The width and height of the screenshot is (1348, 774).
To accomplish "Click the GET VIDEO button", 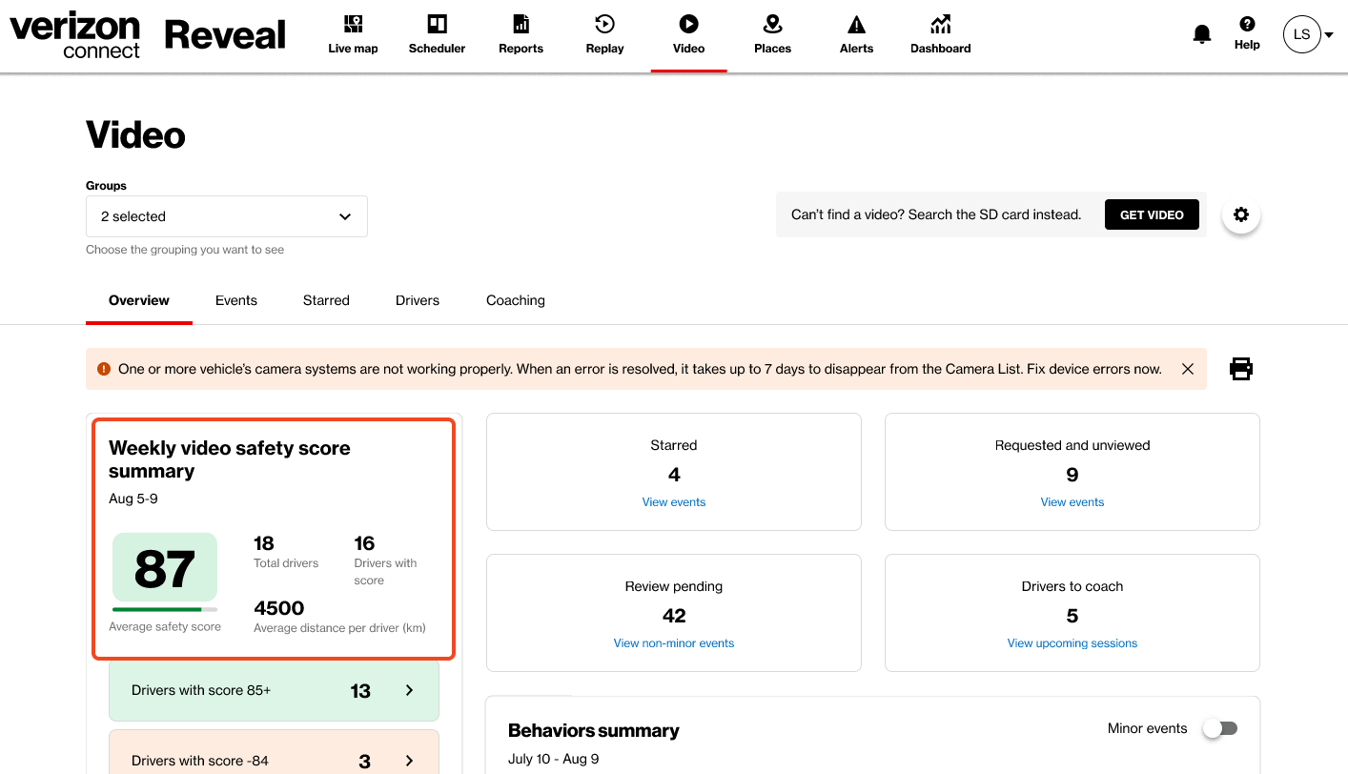I will (1152, 214).
